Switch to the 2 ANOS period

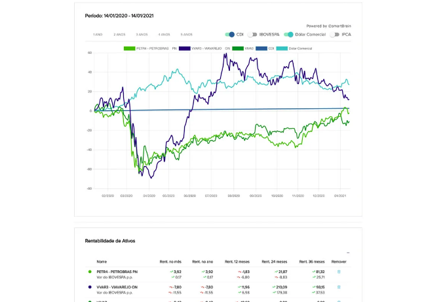coord(119,34)
